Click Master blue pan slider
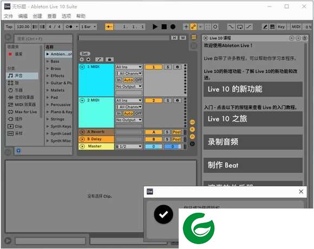The image size is (314, 249). point(173,146)
